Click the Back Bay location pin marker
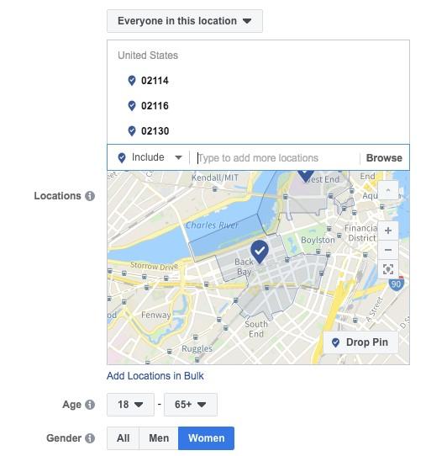 [x=260, y=252]
